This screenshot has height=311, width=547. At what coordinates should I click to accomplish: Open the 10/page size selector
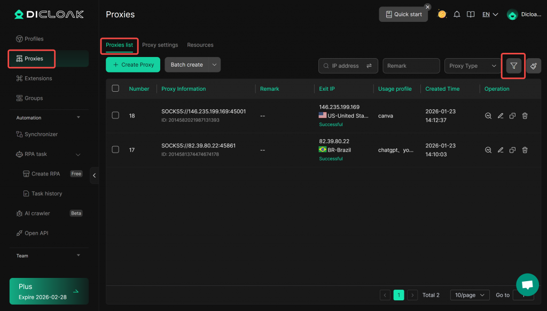470,295
